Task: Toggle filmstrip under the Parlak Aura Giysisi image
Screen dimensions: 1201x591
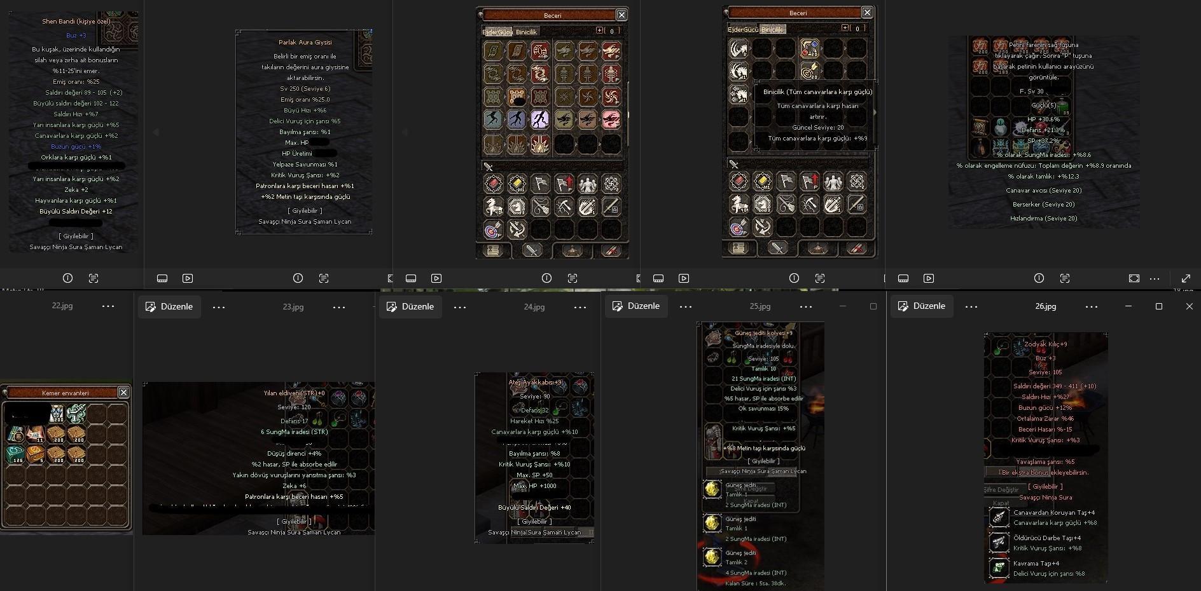Action: 162,278
